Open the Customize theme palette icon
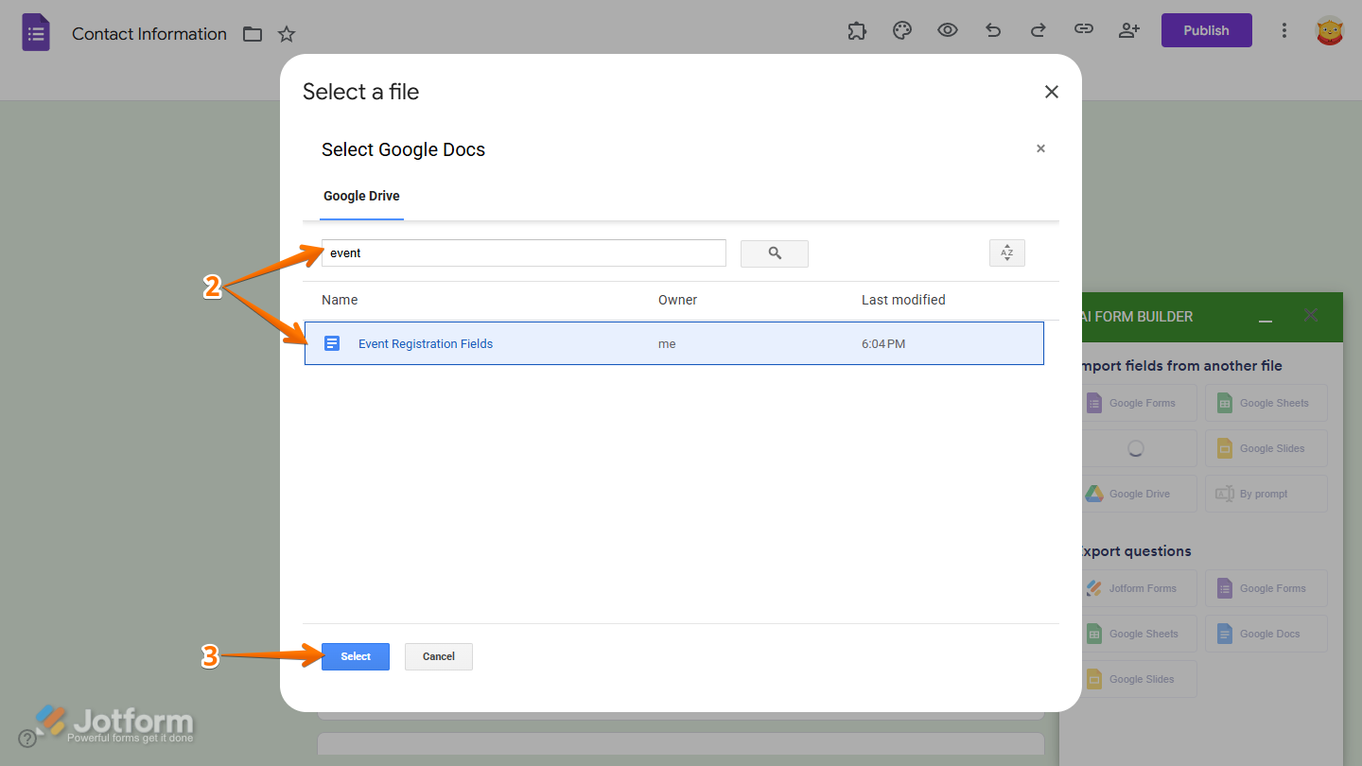The height and width of the screenshot is (766, 1362). [901, 30]
